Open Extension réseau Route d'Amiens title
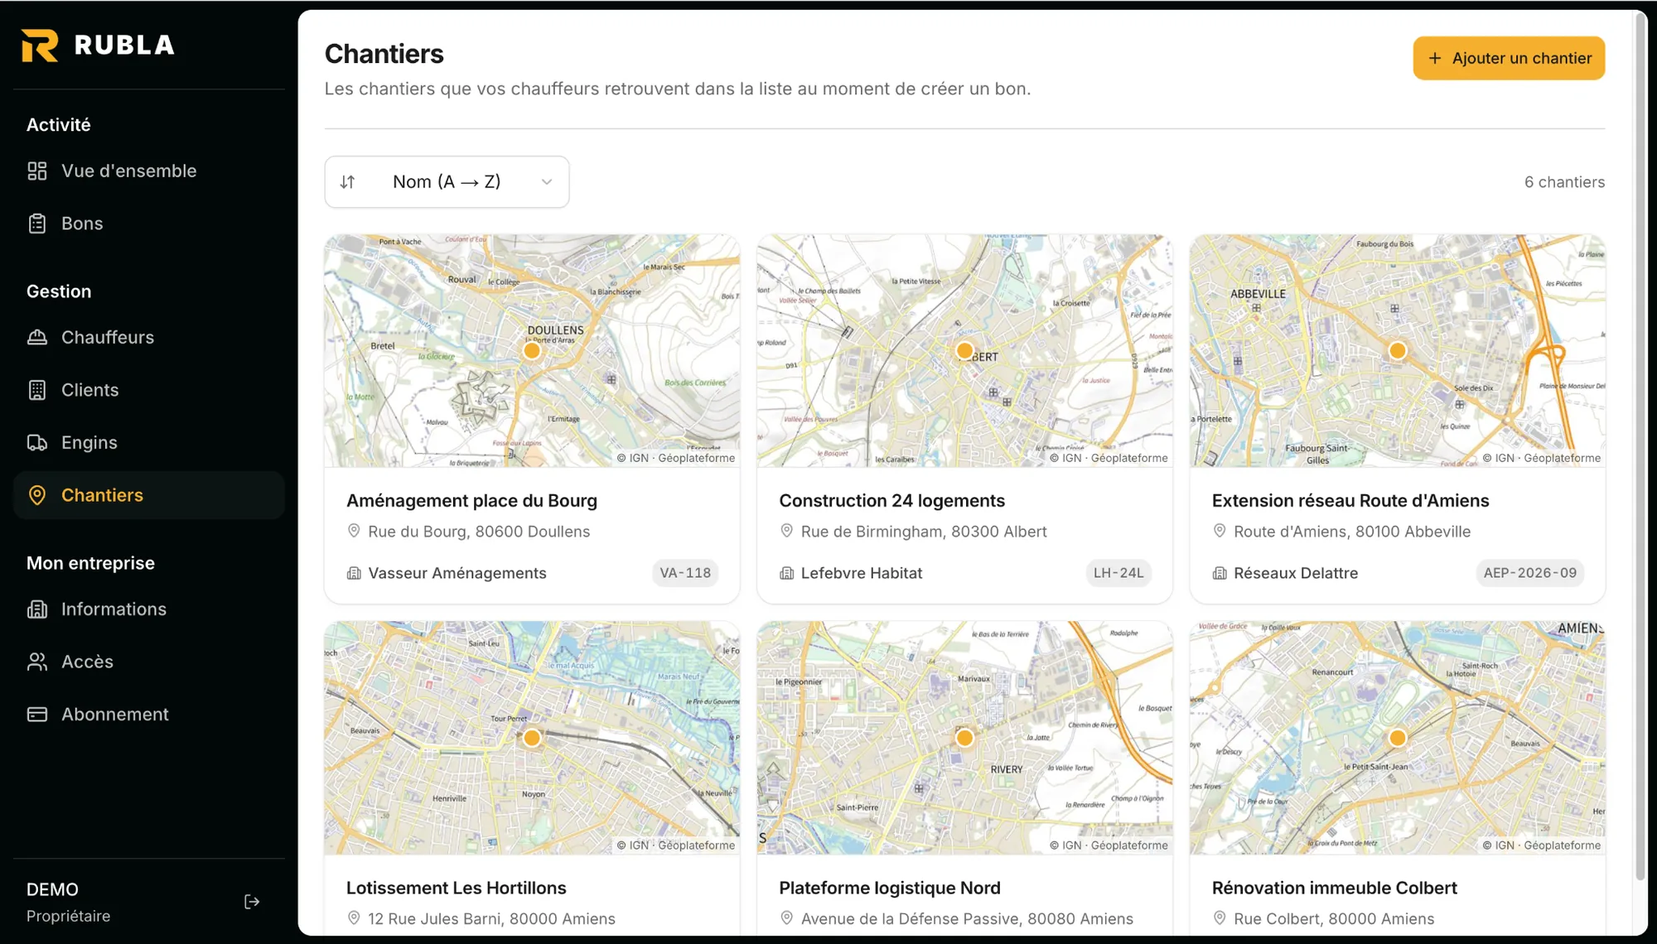 coord(1350,500)
